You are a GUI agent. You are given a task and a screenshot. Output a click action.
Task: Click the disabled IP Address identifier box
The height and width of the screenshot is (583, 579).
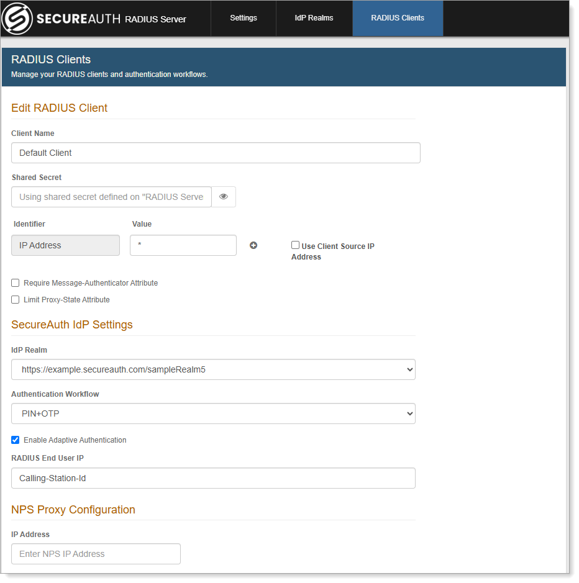click(65, 245)
